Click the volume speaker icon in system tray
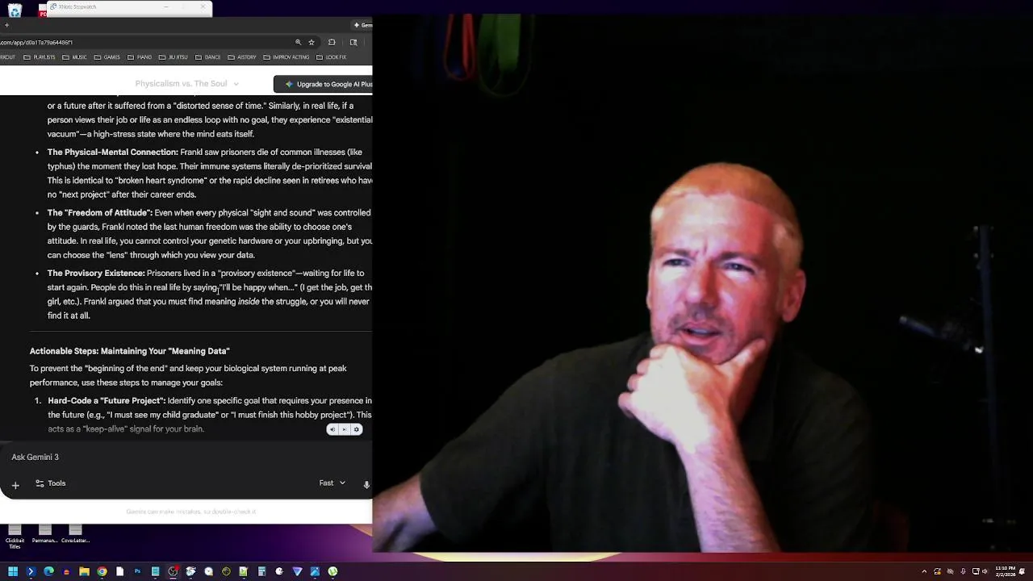Viewport: 1033px width, 581px height. [x=985, y=571]
